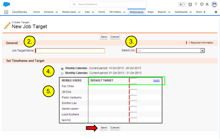The height and width of the screenshot is (139, 220).
Task: Click the Salesforce cloud logo
Action: tap(6, 4)
